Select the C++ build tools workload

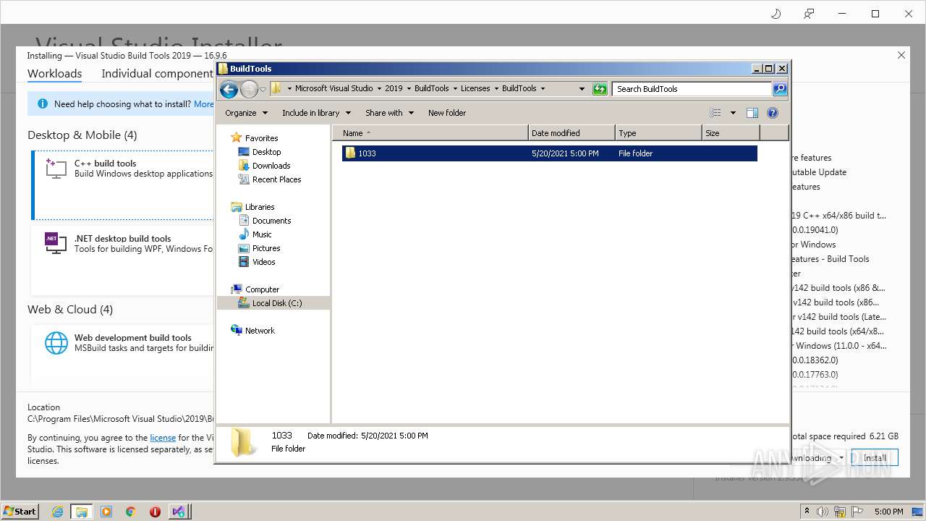(x=123, y=185)
